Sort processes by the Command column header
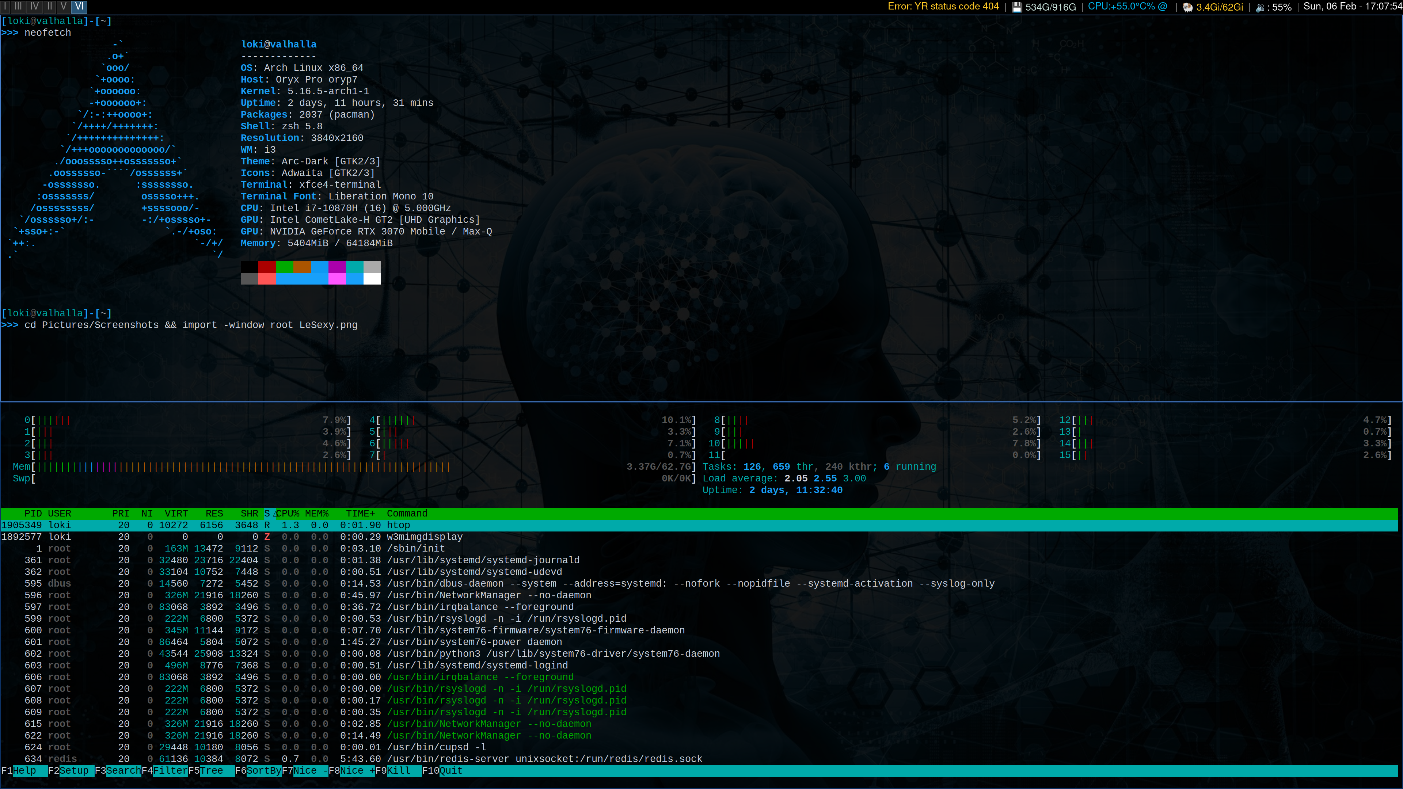The height and width of the screenshot is (789, 1403). pos(407,514)
